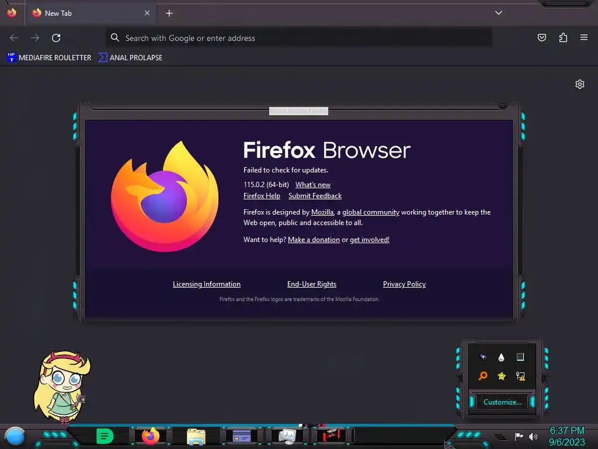The image size is (598, 449).
Task: Follow the global community link
Action: 371,212
